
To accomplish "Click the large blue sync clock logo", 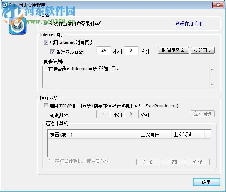I will [x=17, y=26].
